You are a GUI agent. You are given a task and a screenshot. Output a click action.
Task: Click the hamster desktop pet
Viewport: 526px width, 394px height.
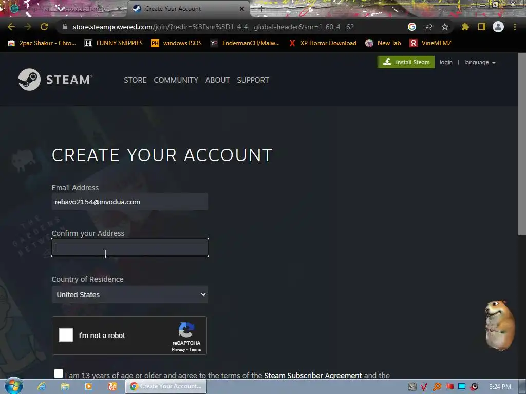[x=500, y=325]
